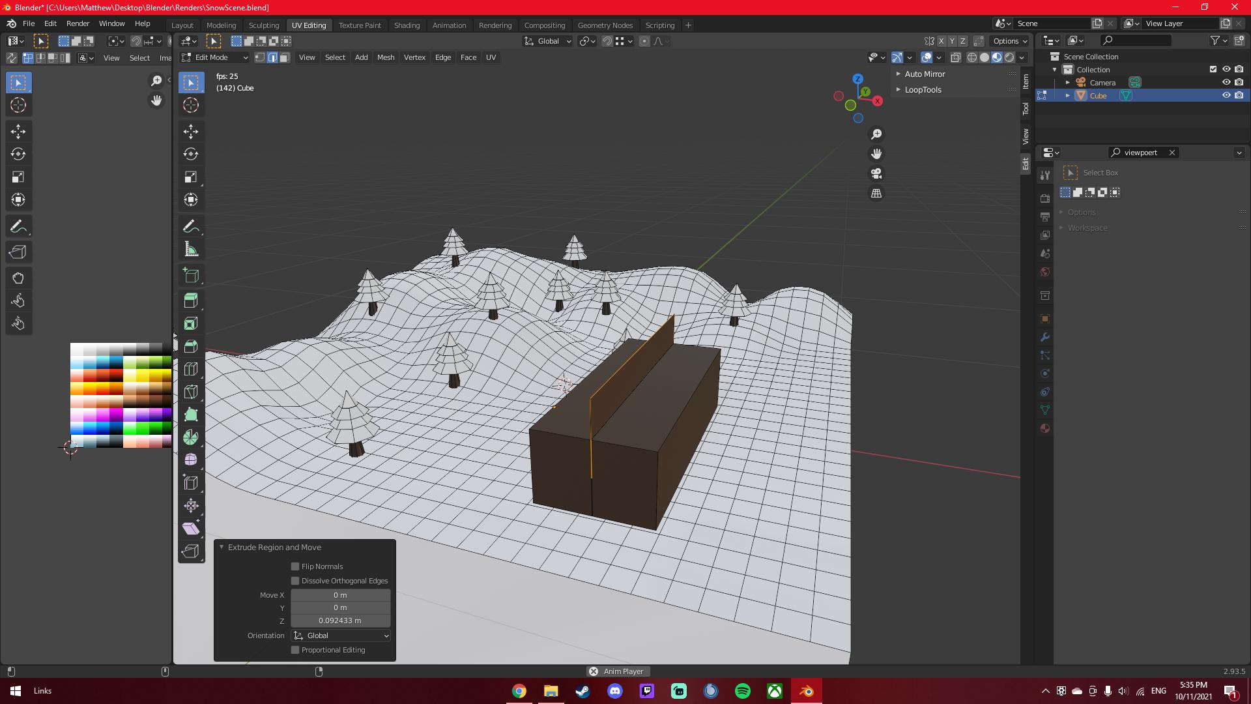Select the Scale tool in 3D viewport
Screen dimensions: 1251x704
[191, 177]
